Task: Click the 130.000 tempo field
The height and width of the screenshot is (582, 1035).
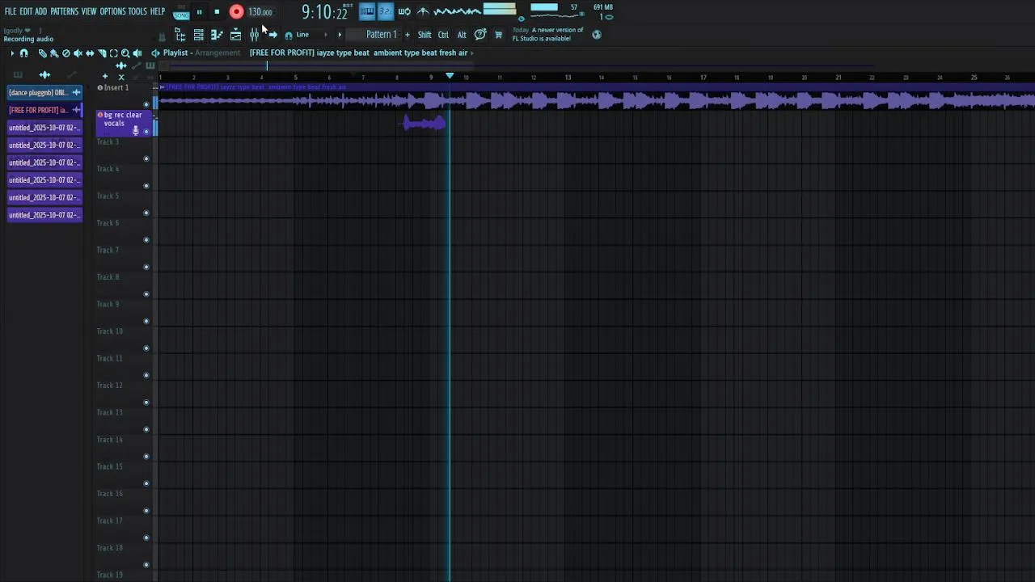Action: coord(260,11)
